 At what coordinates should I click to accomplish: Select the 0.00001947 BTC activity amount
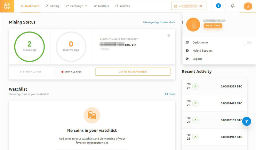(231, 137)
